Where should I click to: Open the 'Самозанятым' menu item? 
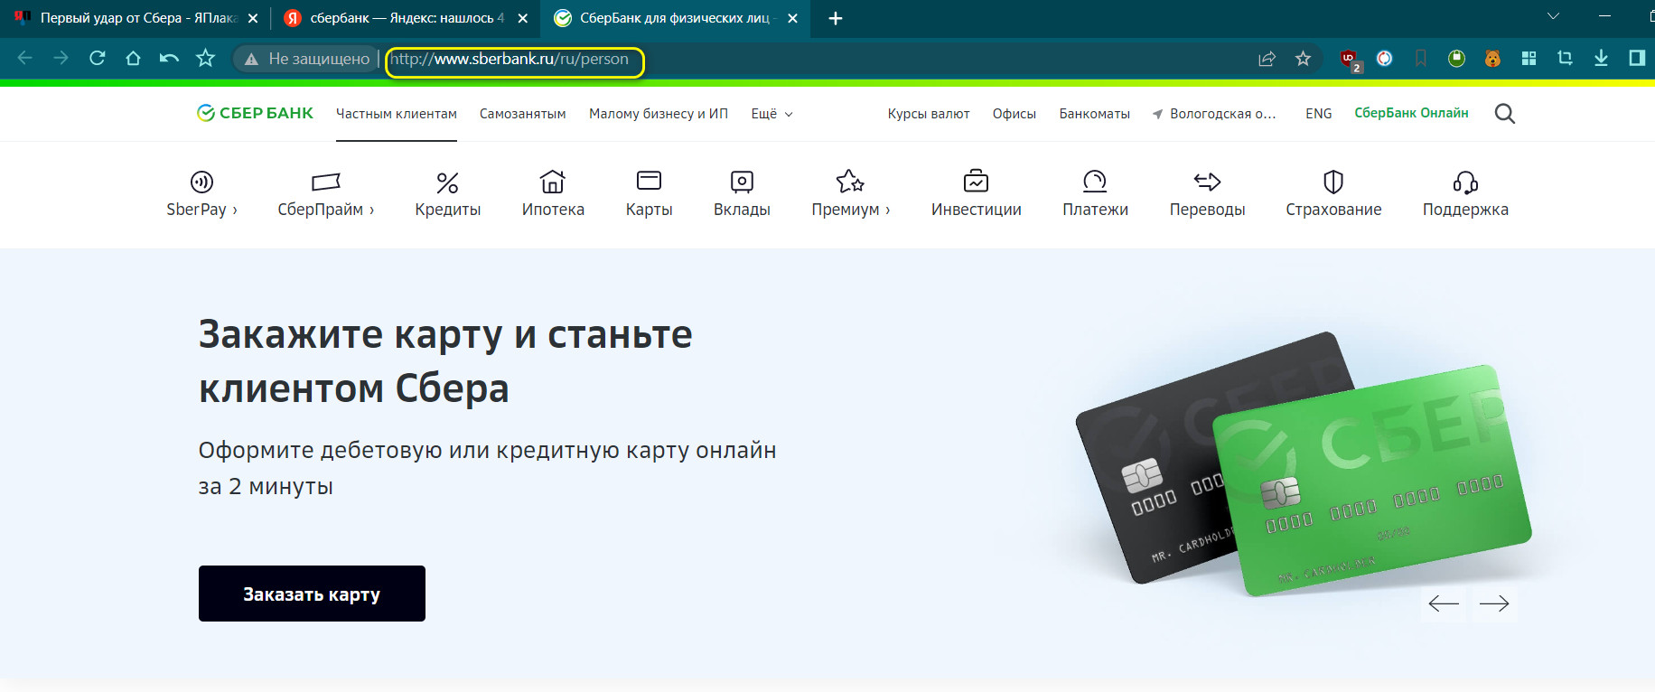[x=523, y=114]
